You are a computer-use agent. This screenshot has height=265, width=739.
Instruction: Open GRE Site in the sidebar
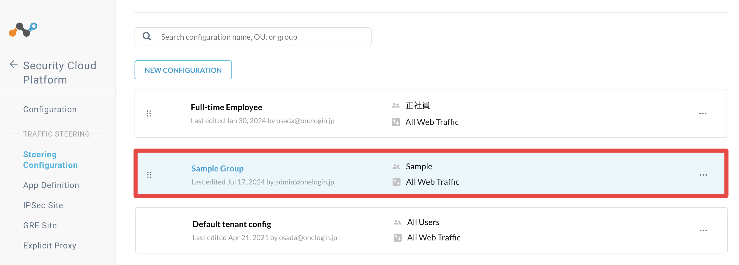pyautogui.click(x=40, y=226)
